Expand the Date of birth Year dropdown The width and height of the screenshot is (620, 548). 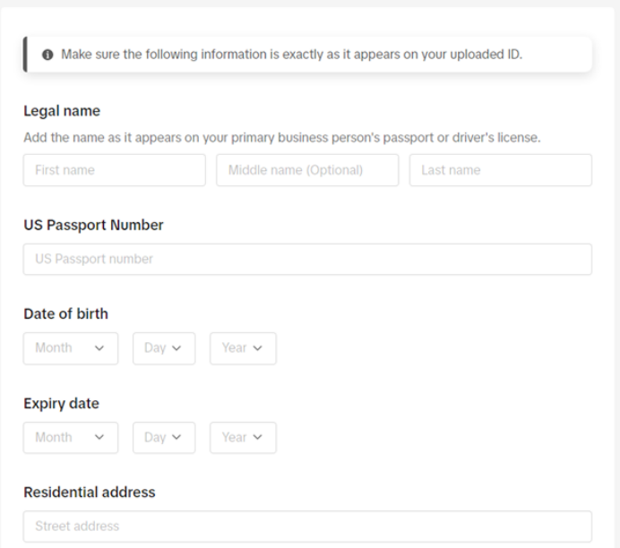coord(243,348)
